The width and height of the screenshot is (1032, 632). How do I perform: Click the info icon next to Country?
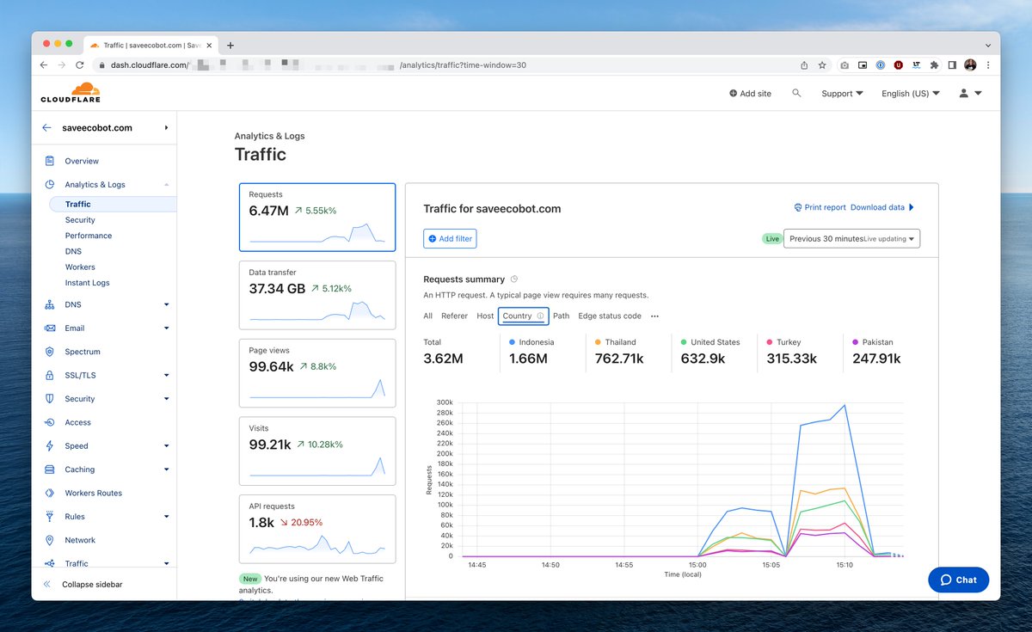pyautogui.click(x=540, y=316)
